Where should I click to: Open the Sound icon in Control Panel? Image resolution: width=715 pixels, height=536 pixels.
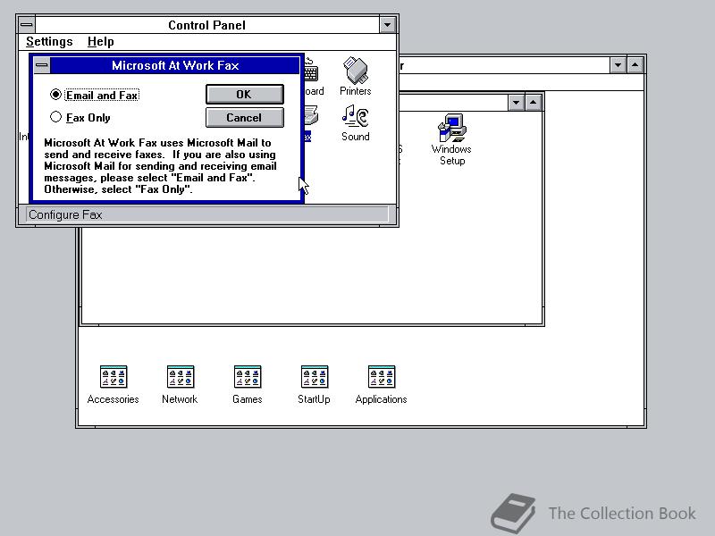pos(355,123)
